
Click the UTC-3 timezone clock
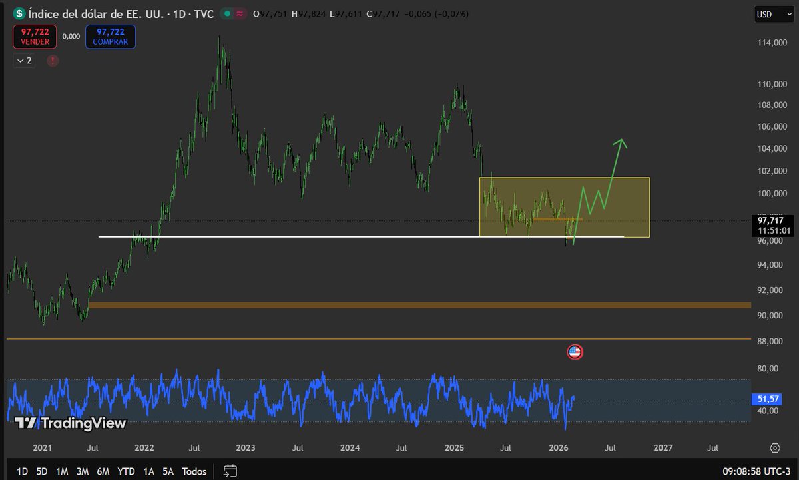pos(757,471)
